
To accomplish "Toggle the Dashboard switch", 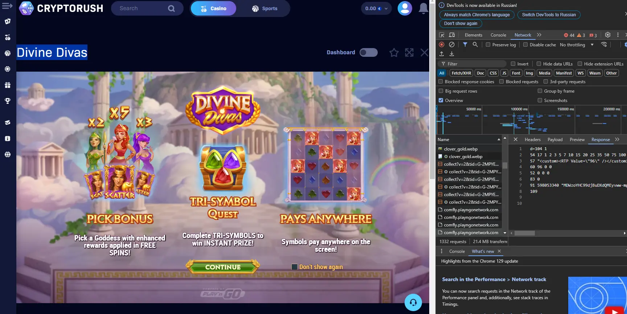I will pyautogui.click(x=368, y=52).
